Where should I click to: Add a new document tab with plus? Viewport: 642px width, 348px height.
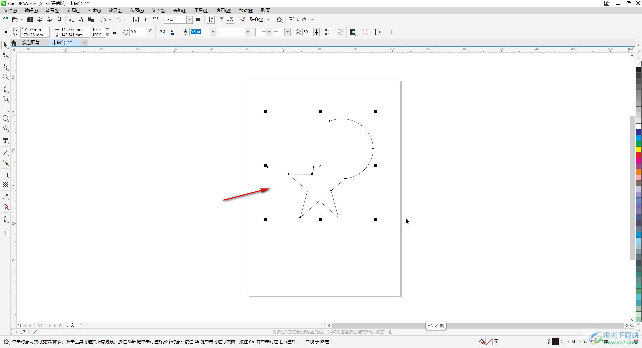(84, 42)
